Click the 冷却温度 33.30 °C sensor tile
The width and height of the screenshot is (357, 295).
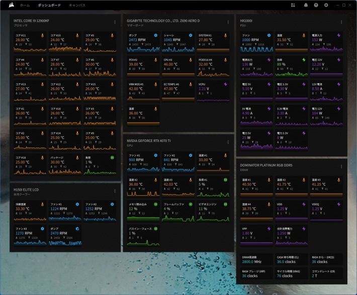tap(29, 211)
